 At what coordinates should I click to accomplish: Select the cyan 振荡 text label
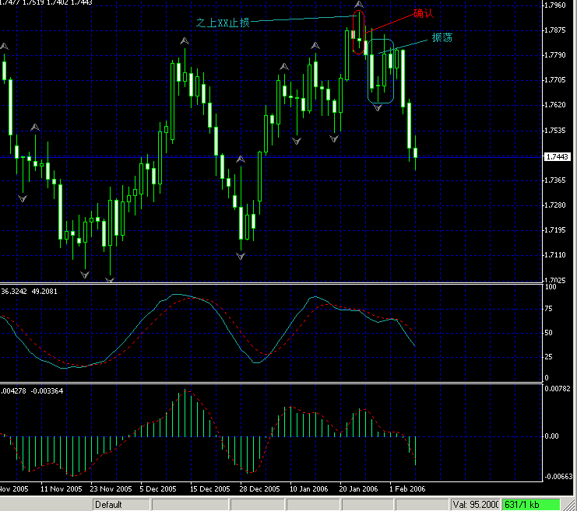coord(442,37)
